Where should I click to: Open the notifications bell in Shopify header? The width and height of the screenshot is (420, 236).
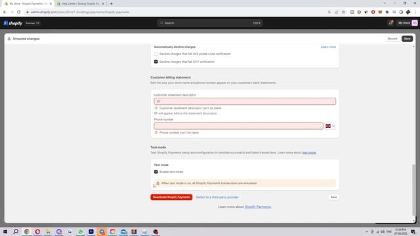point(391,23)
